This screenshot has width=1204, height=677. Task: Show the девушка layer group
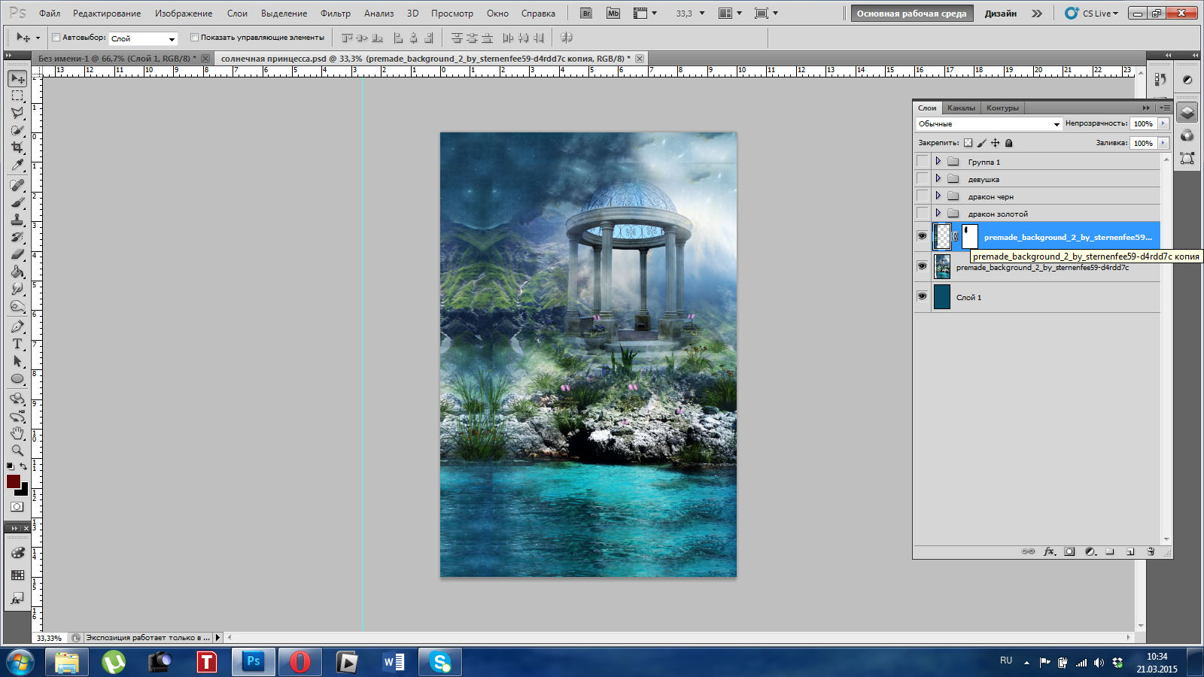point(922,179)
